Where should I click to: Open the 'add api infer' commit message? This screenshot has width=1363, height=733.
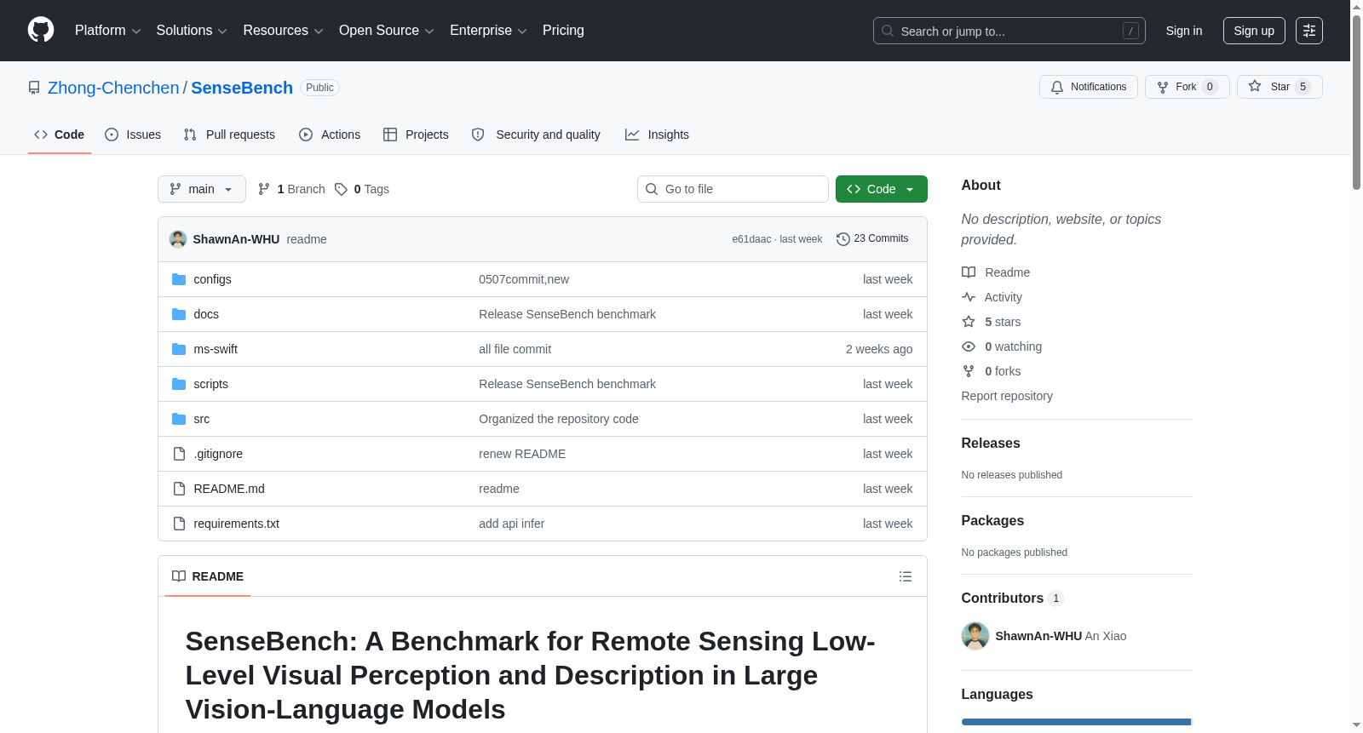pos(512,524)
